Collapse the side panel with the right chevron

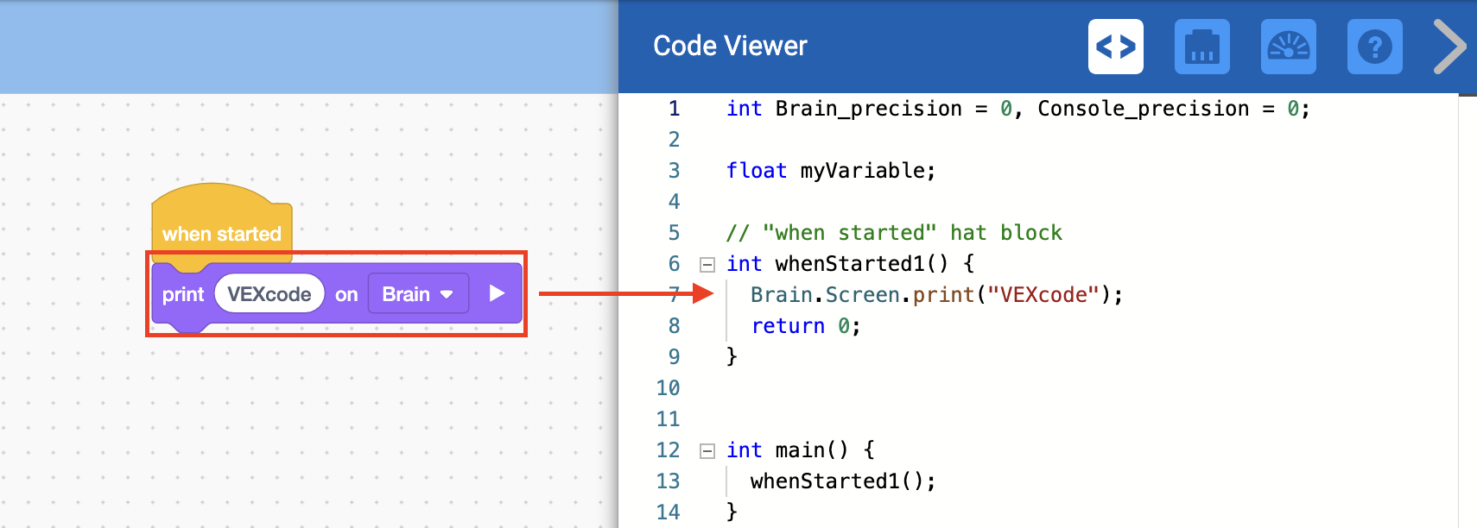(1449, 47)
